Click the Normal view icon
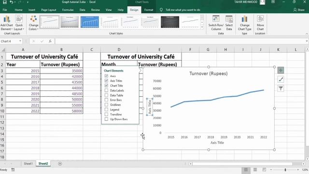 (x=246, y=170)
